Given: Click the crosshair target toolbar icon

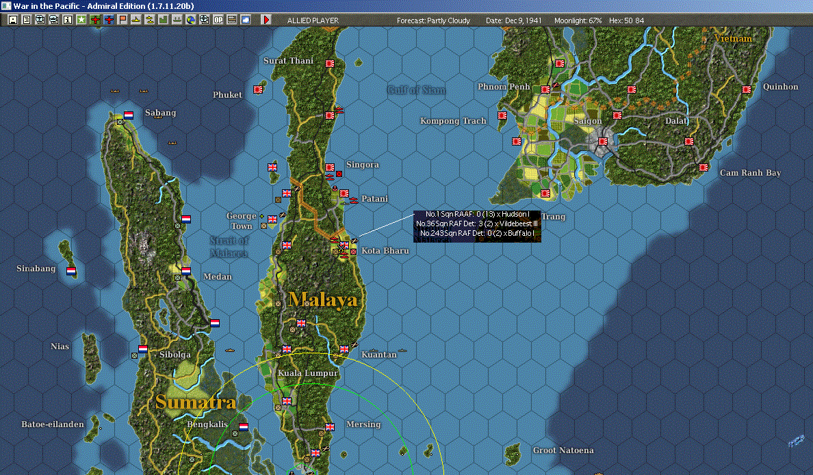Looking at the screenshot, I should (205, 20).
